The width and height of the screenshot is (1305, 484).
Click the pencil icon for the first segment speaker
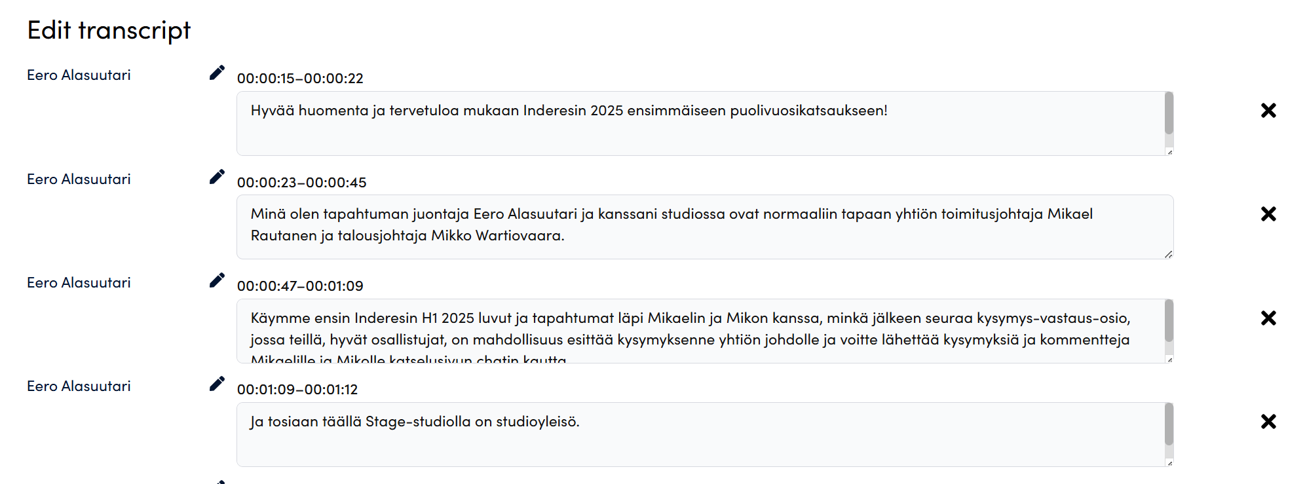(x=217, y=72)
